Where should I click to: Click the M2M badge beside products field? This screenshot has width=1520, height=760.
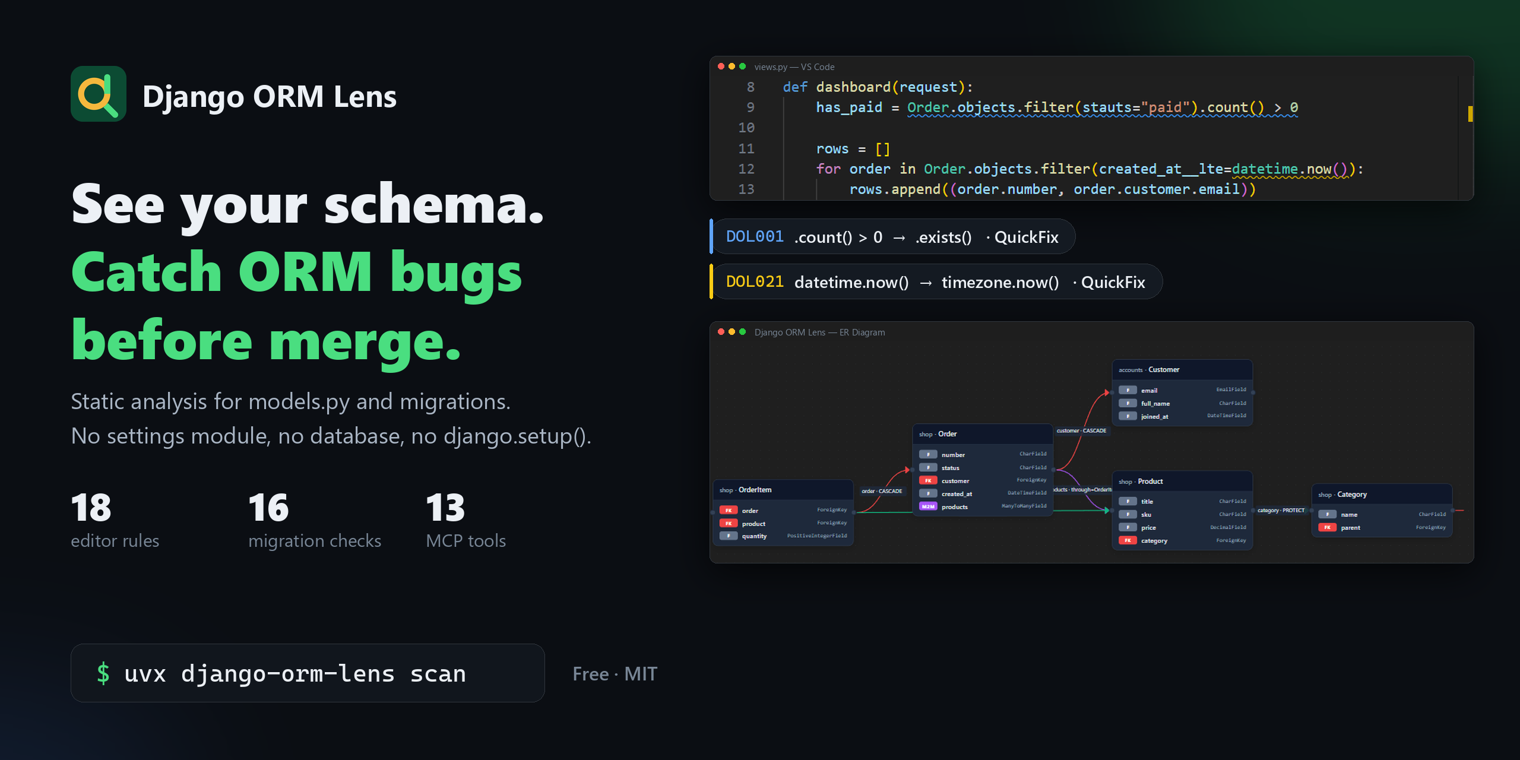pyautogui.click(x=928, y=506)
